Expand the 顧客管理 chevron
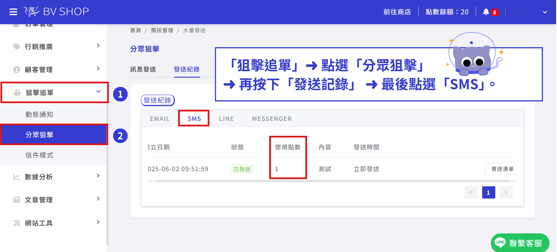 click(x=98, y=69)
